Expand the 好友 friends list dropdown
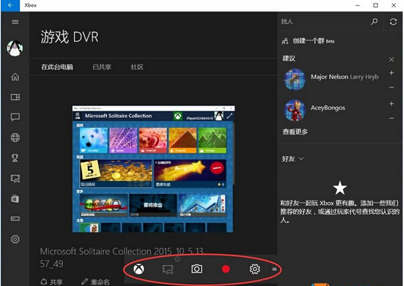 click(293, 159)
